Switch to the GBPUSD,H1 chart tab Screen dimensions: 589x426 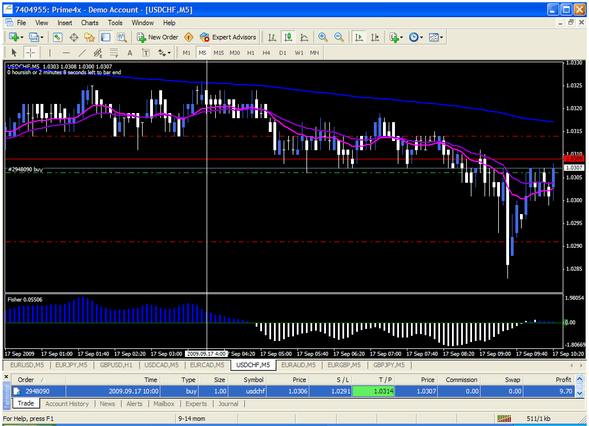[116, 365]
